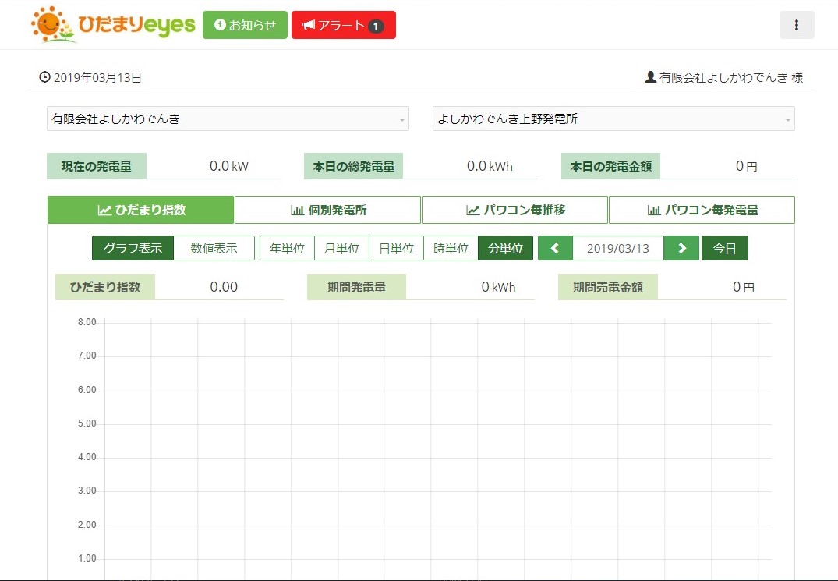Open the パワコン毎推移 tab
838x581 pixels.
pyautogui.click(x=514, y=210)
